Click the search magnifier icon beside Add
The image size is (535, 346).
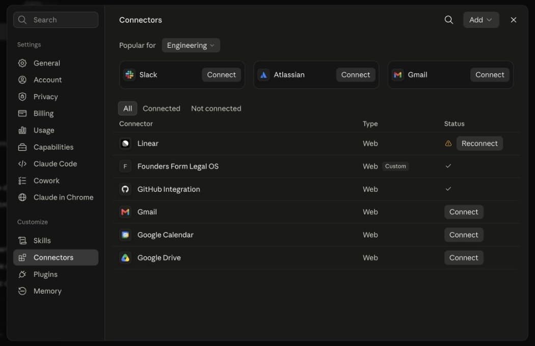pos(449,20)
